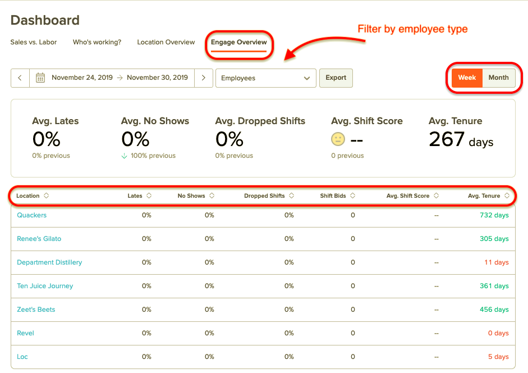Image resolution: width=528 pixels, height=373 pixels.
Task: Open Department Distillery location link
Action: tap(49, 262)
